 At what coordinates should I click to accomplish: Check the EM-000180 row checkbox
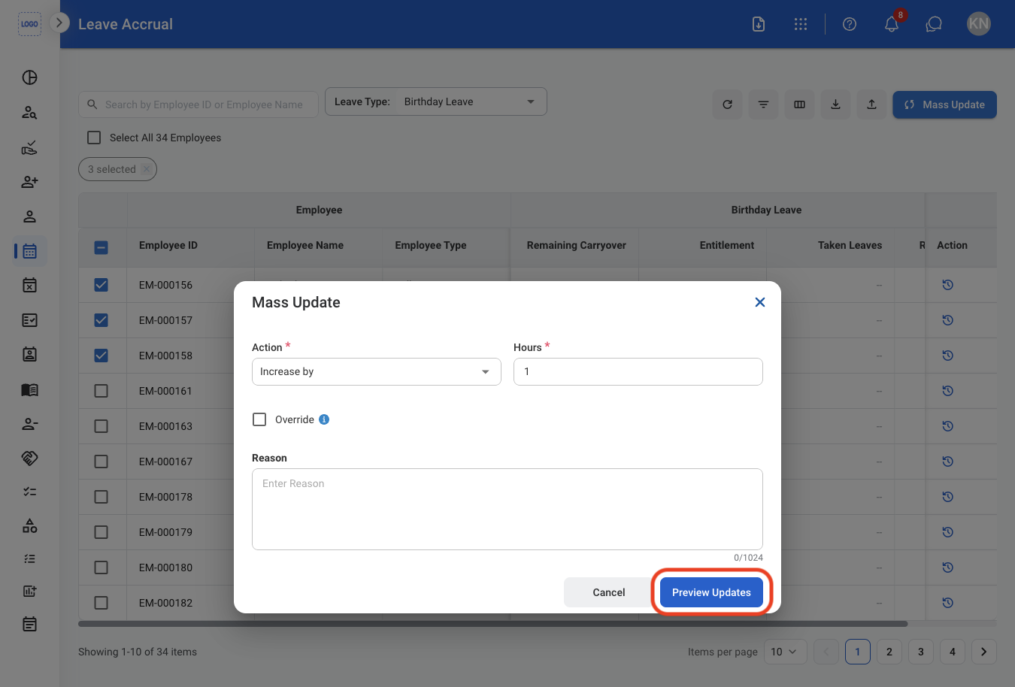click(x=101, y=567)
